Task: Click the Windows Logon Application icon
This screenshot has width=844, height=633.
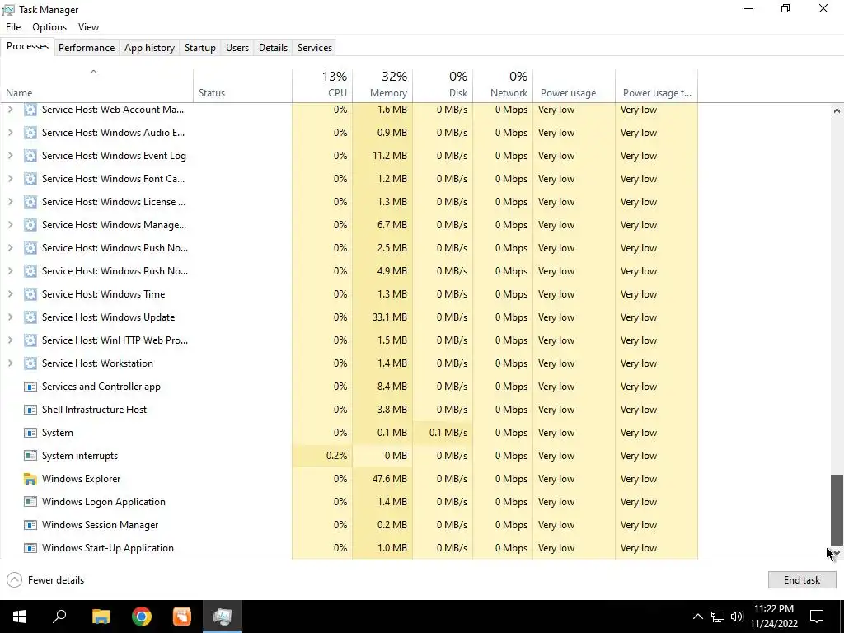Action: (30, 502)
